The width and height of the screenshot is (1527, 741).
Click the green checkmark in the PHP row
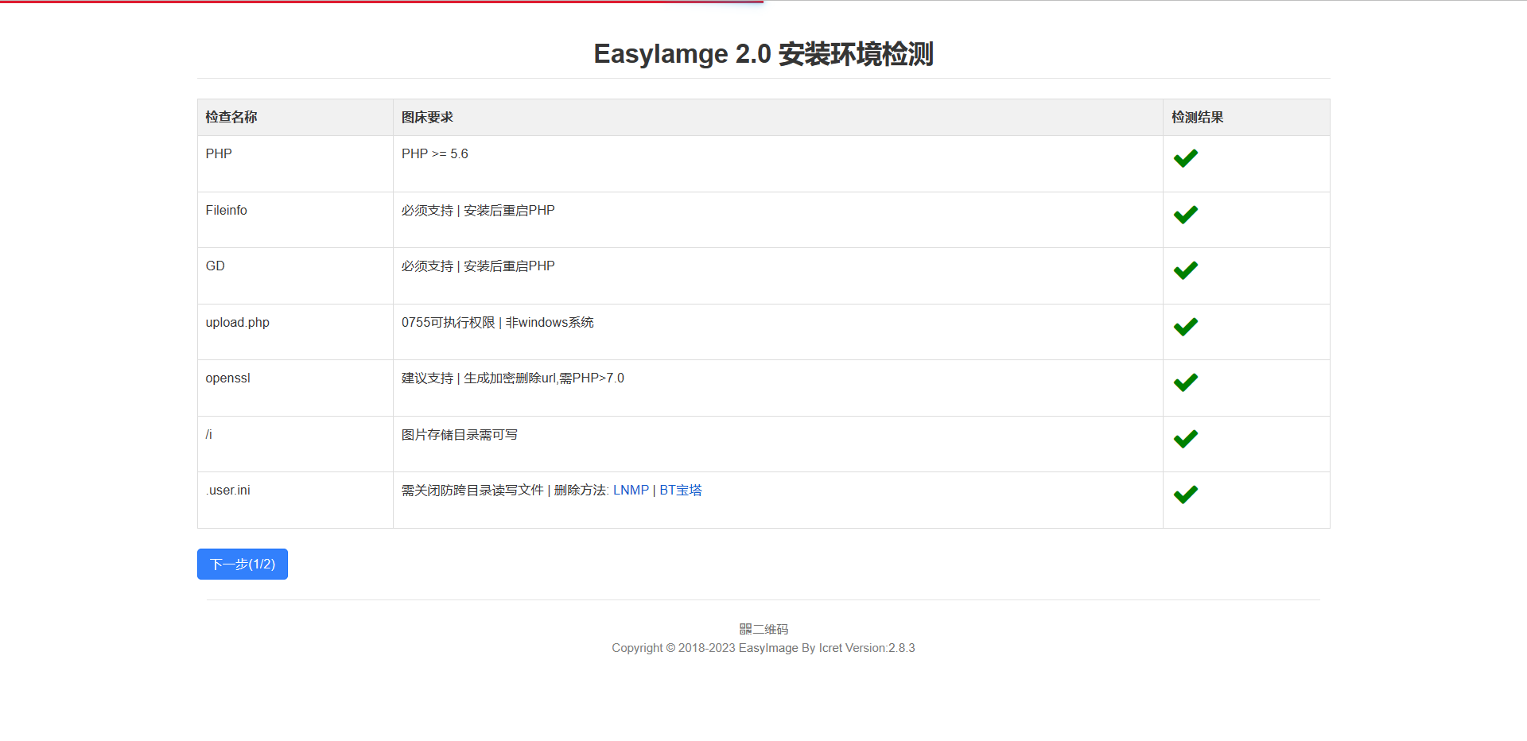[x=1185, y=158]
